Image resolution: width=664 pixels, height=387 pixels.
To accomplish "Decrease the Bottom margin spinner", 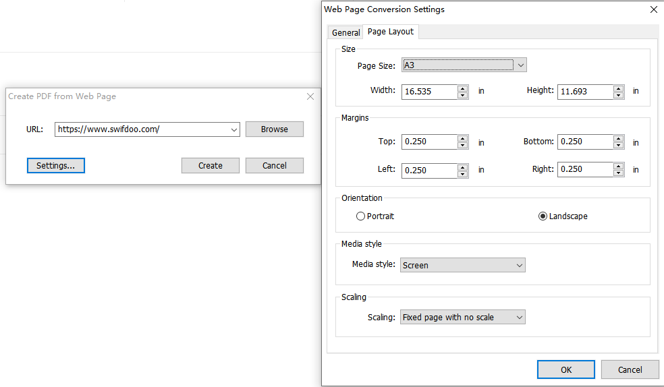I will [619, 145].
